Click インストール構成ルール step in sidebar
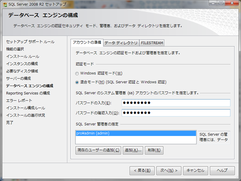Screen dimensions: 241x181 26,108
